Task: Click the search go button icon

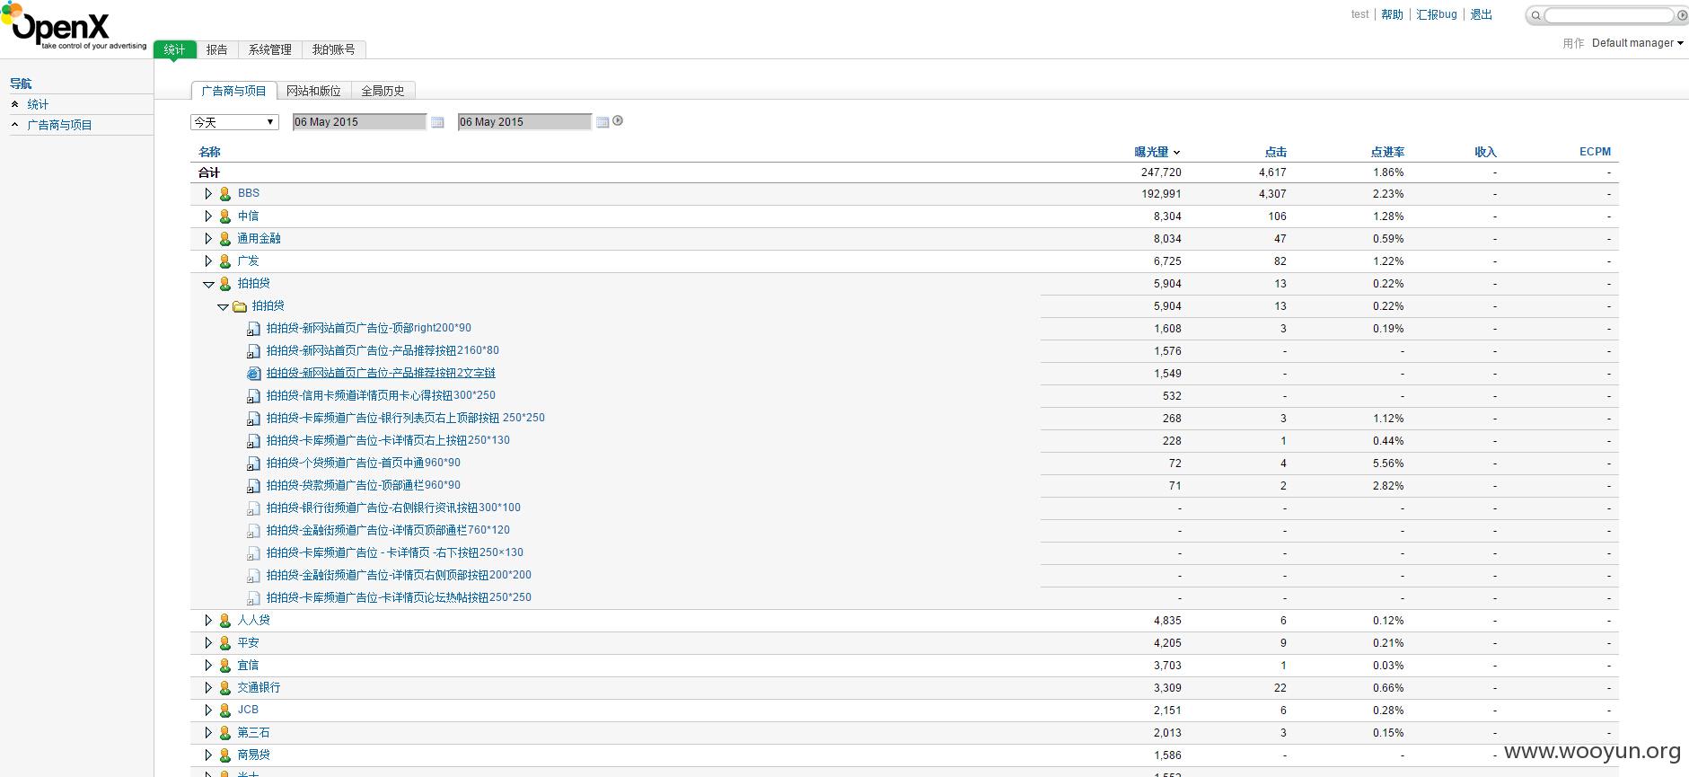Action: pos(1682,15)
